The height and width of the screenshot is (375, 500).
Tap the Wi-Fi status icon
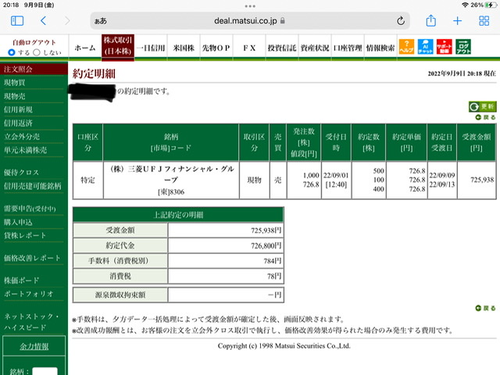465,5
